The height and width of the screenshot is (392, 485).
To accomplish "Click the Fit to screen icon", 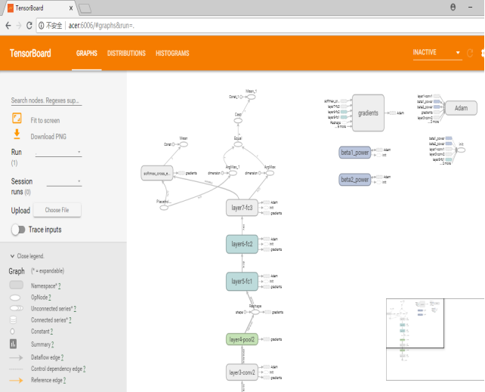I will click(17, 118).
